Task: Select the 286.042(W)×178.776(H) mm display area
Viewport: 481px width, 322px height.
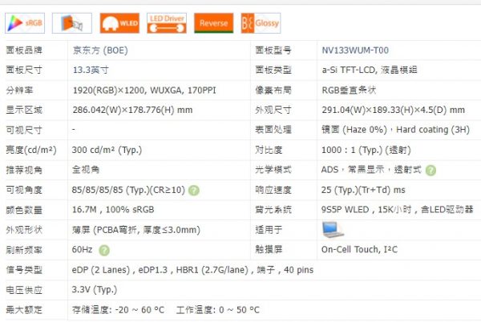Action: click(132, 110)
